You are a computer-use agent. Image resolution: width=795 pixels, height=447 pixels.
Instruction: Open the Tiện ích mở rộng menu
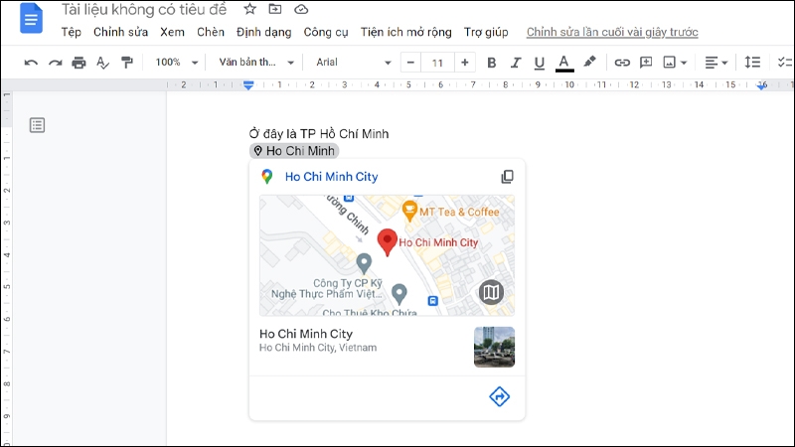pos(406,32)
